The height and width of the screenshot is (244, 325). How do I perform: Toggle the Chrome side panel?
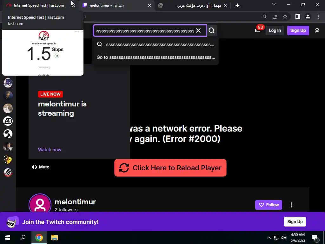click(x=298, y=17)
